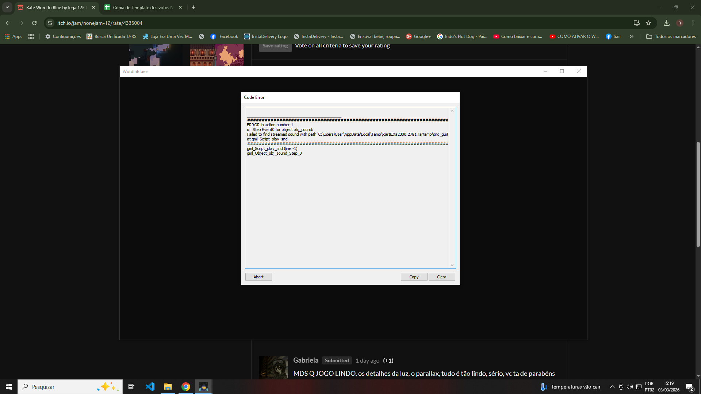Open File Explorer from taskbar
This screenshot has width=701, height=394.
tap(168, 387)
